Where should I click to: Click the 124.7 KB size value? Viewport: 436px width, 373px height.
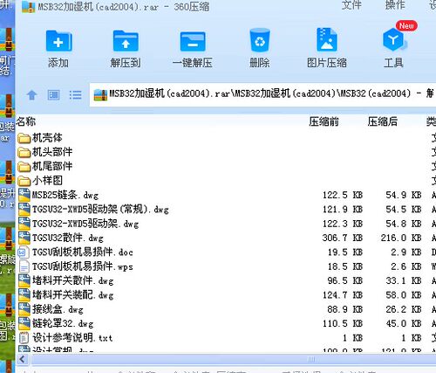click(x=343, y=295)
